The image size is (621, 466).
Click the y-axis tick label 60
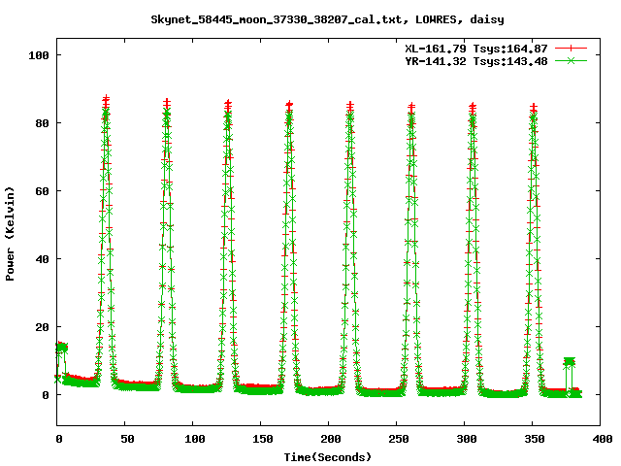[x=43, y=191]
